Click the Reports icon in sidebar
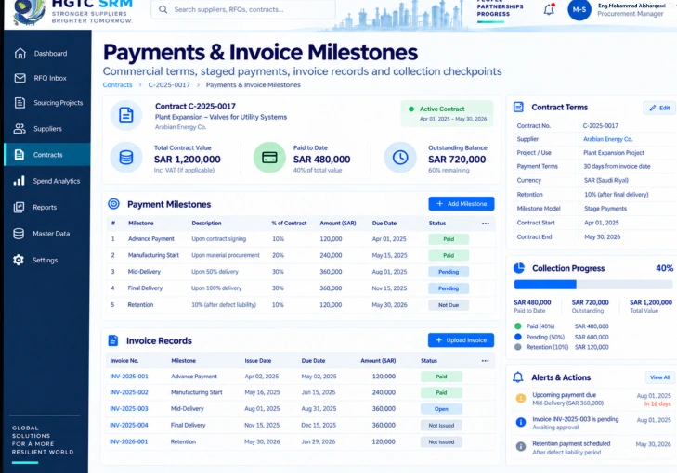 [x=19, y=207]
